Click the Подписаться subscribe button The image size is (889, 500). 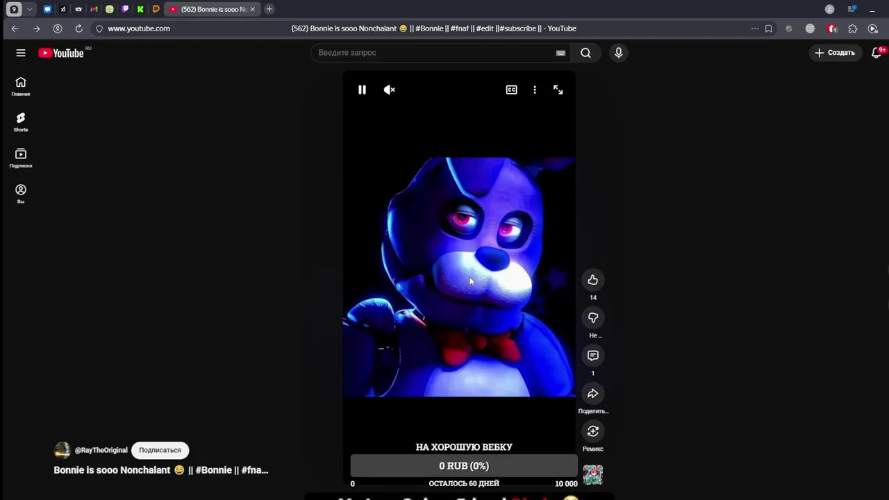point(160,450)
